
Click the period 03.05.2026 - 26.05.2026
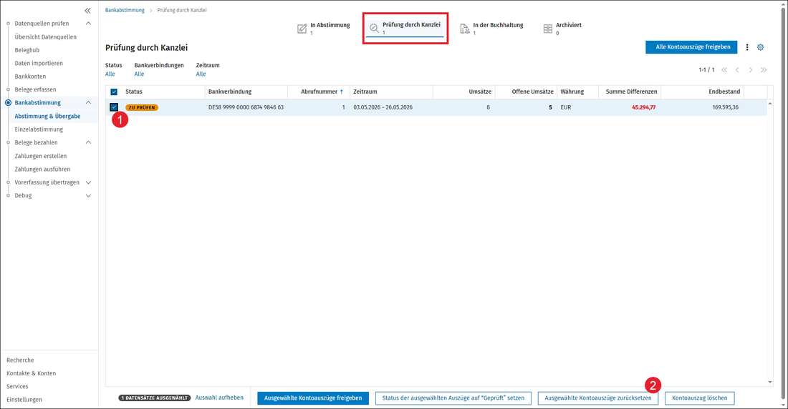383,107
